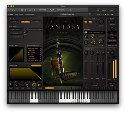Click the envelope Sustain knob

(x=34, y=85)
